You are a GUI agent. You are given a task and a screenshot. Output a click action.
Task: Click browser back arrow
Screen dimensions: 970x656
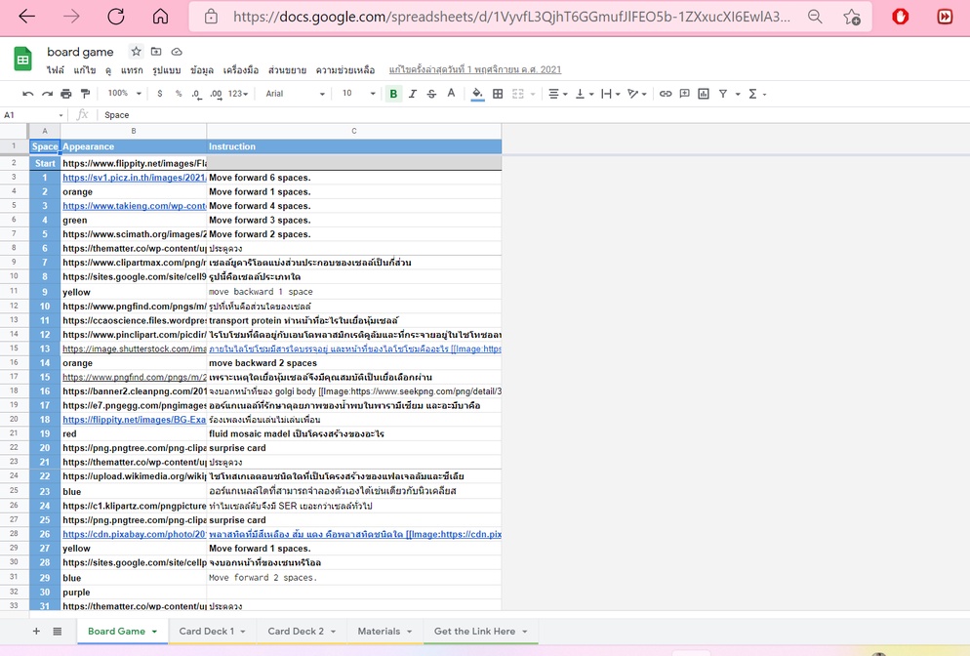click(27, 17)
